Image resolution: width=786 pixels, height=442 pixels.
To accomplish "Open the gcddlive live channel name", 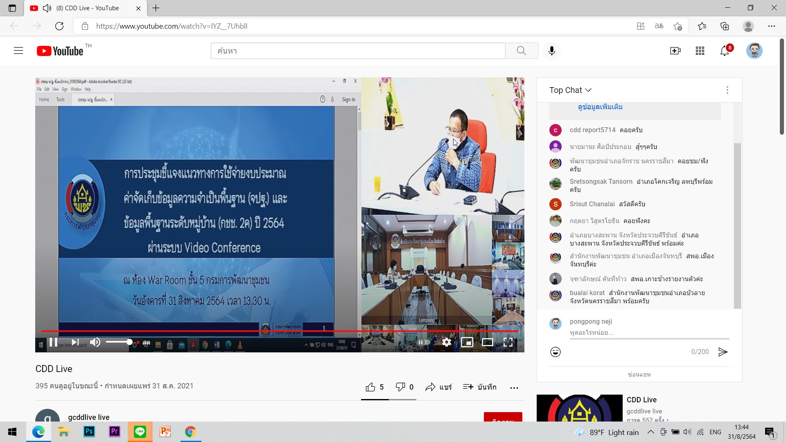I will pos(89,417).
